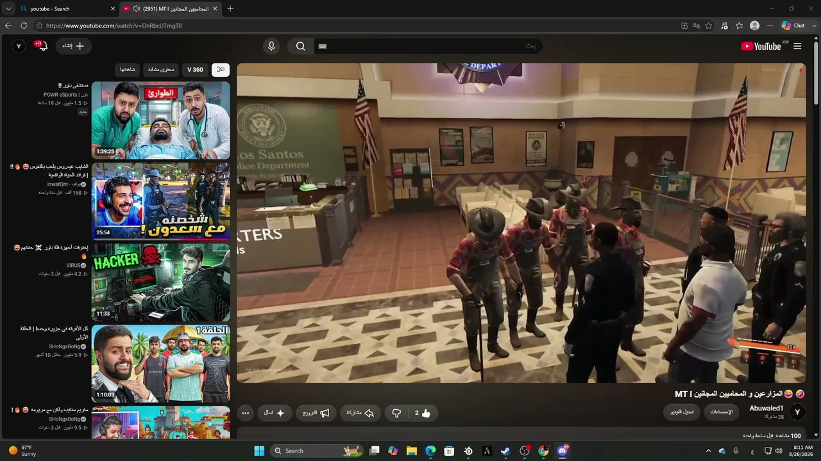Open the Copilot Chat button
Viewport: 821px width, 461px height.
click(x=793, y=26)
